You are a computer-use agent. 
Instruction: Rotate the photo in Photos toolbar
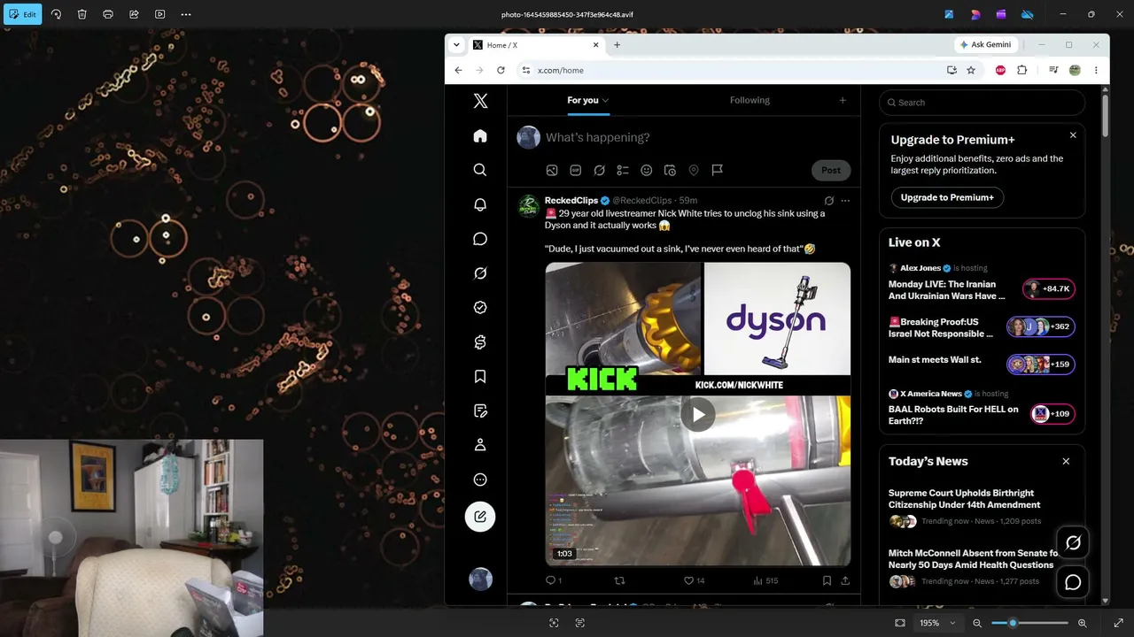pos(56,14)
